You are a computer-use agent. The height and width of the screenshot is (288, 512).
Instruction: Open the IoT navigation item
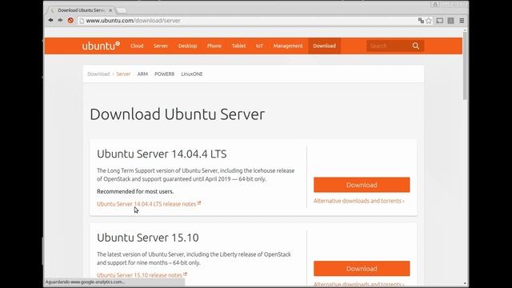[x=259, y=46]
